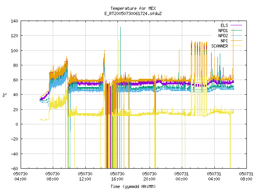Click the 050730 04:00 x-axis label
This screenshot has height=190, width=254.
[20, 177]
